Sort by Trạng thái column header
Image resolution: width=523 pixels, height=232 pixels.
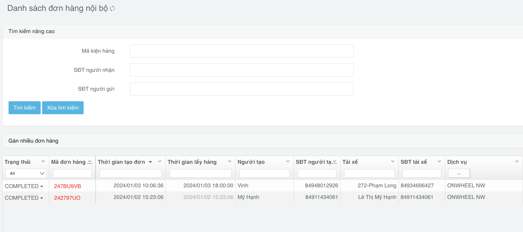18,162
